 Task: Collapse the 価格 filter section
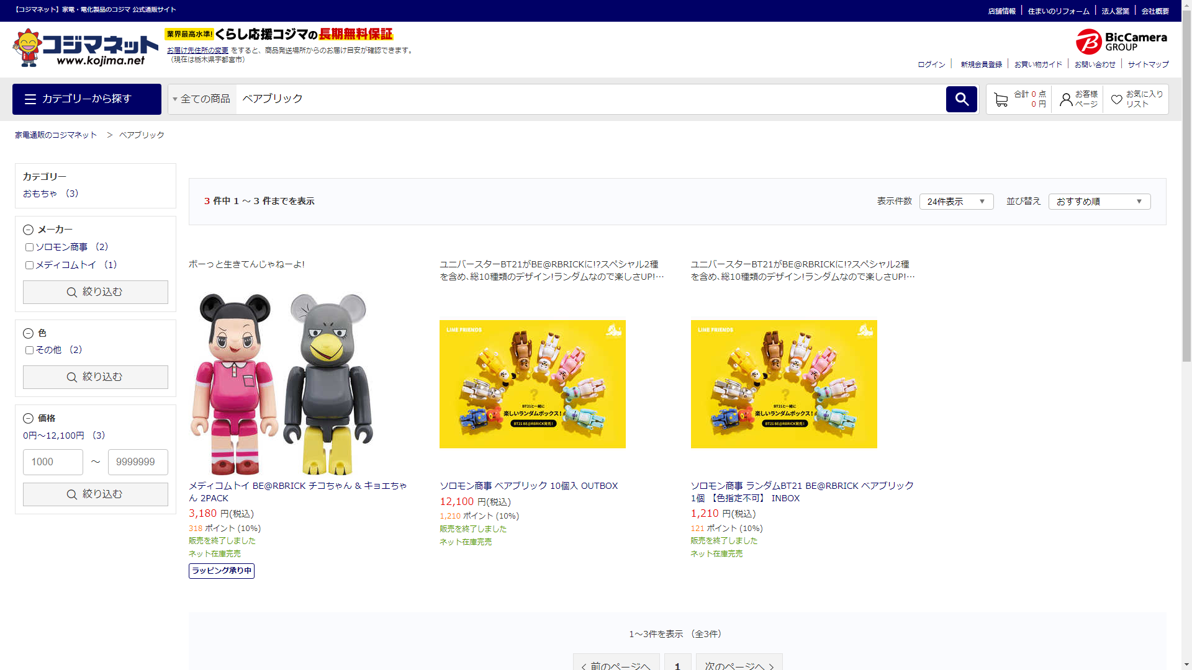click(28, 419)
